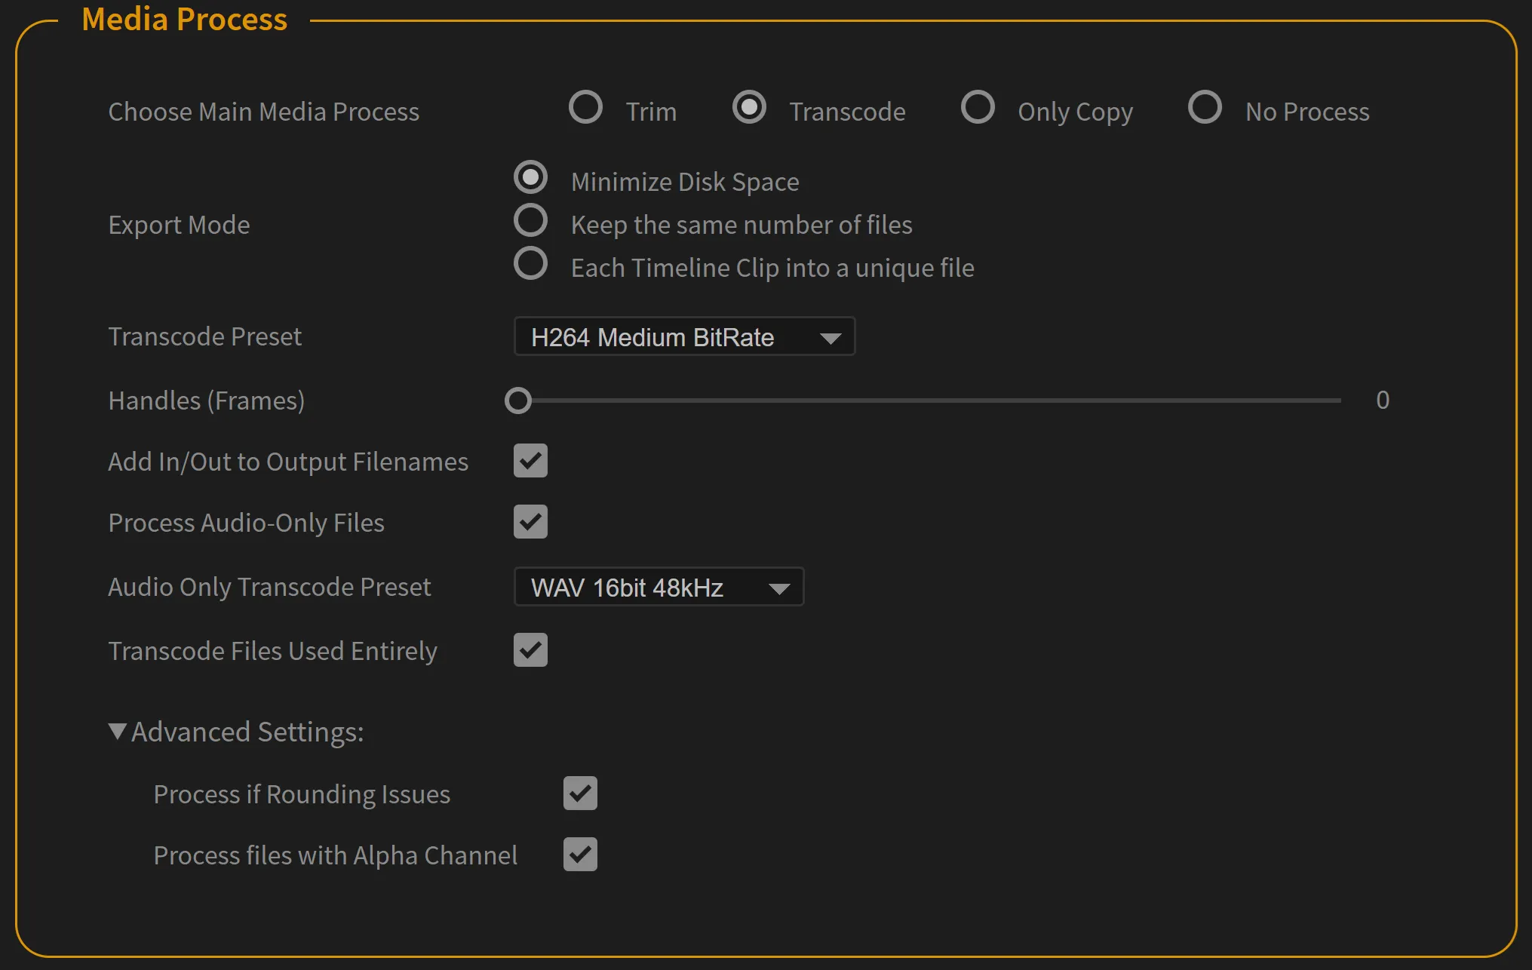Uncheck Transcode Files Used Entirely
This screenshot has width=1532, height=970.
pyautogui.click(x=530, y=650)
